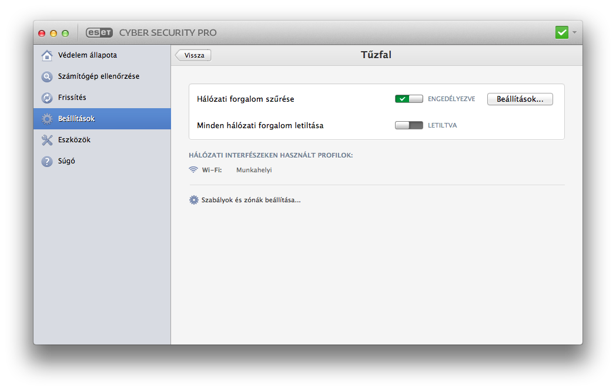Minimize the window with yellow button
This screenshot has width=616, height=391.
[53, 34]
